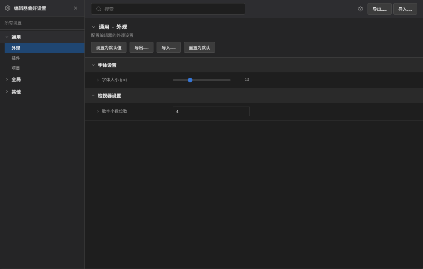Click the 重置为默认 button
This screenshot has height=269, width=423.
pyautogui.click(x=199, y=48)
